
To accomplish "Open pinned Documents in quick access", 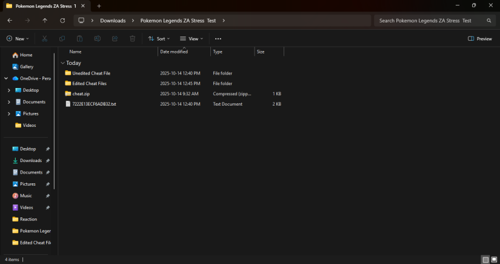I will click(32, 172).
